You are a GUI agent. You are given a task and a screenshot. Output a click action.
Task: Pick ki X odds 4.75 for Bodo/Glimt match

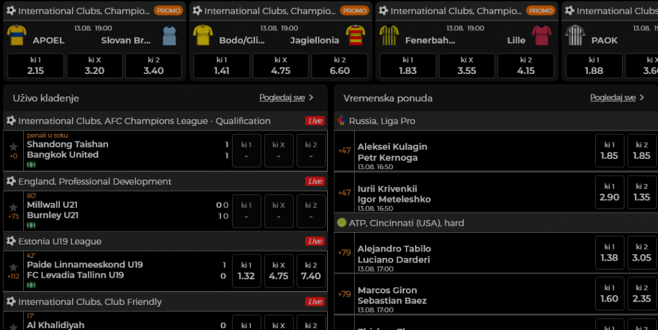(281, 66)
